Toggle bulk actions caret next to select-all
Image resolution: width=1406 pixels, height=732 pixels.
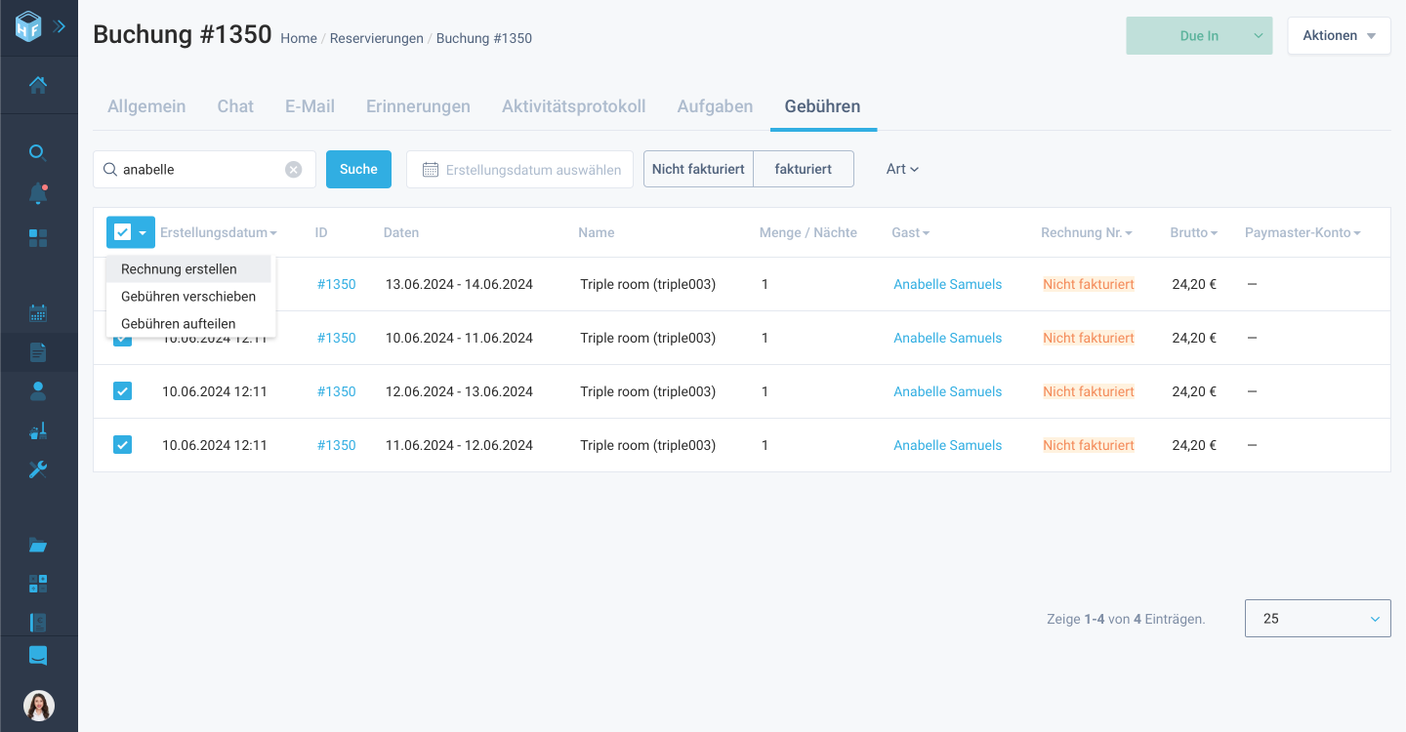pos(144,233)
